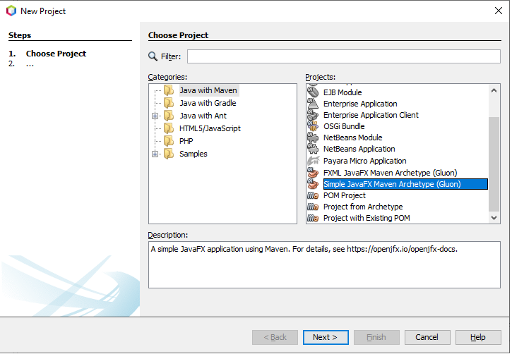This screenshot has height=354, width=512.
Task: Select Payara Micro Application project type
Action: [364, 161]
